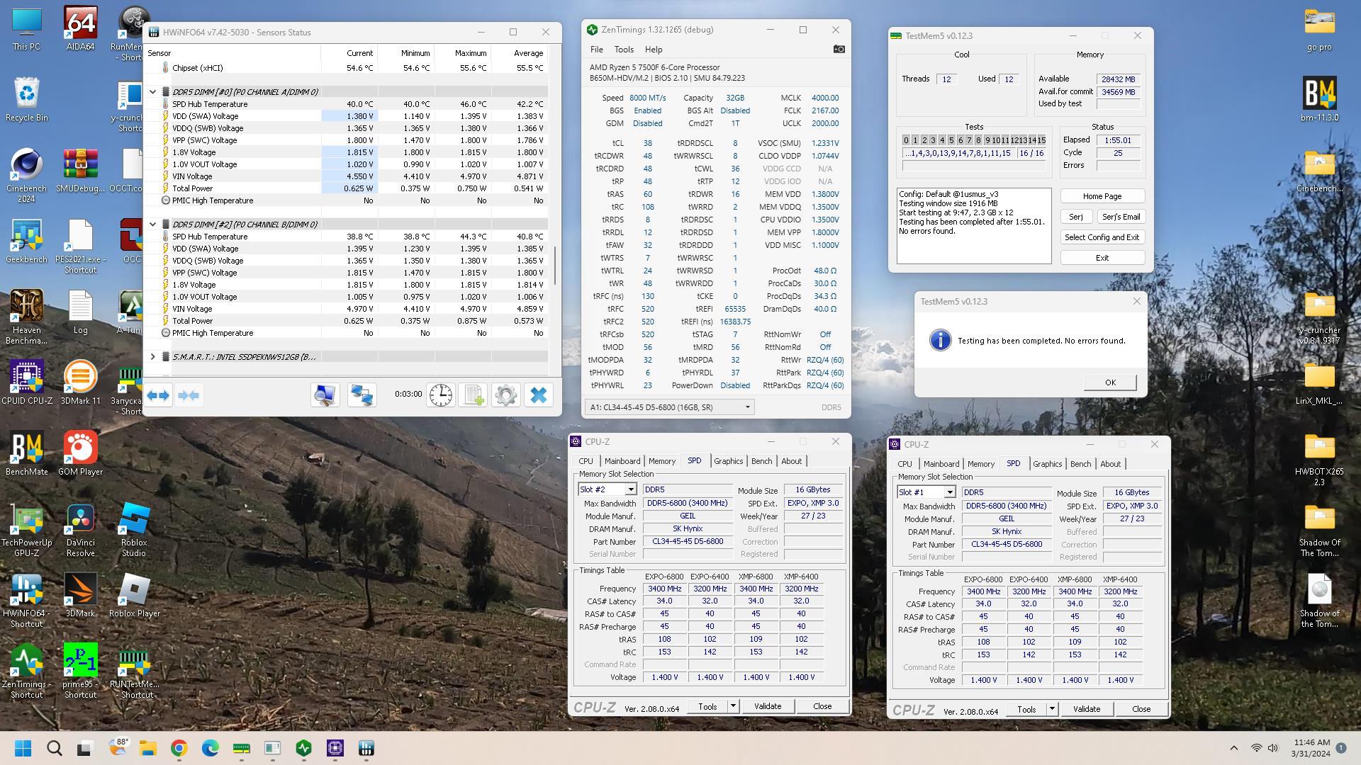
Task: Open HWiNFO sensor settings gear
Action: [506, 395]
